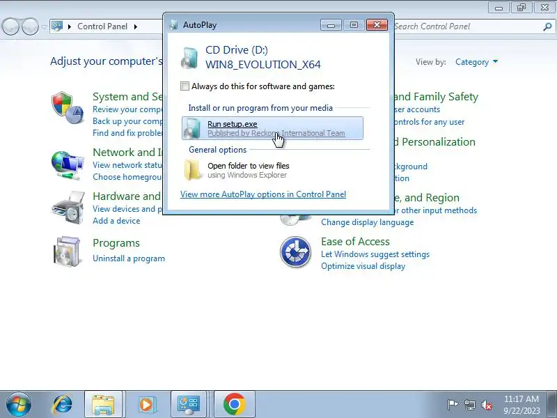
Task: Click the network tray icon
Action: 469,405
